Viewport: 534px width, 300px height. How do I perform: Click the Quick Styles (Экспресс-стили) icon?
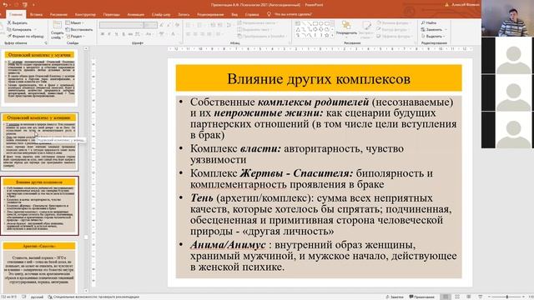tap(366, 26)
